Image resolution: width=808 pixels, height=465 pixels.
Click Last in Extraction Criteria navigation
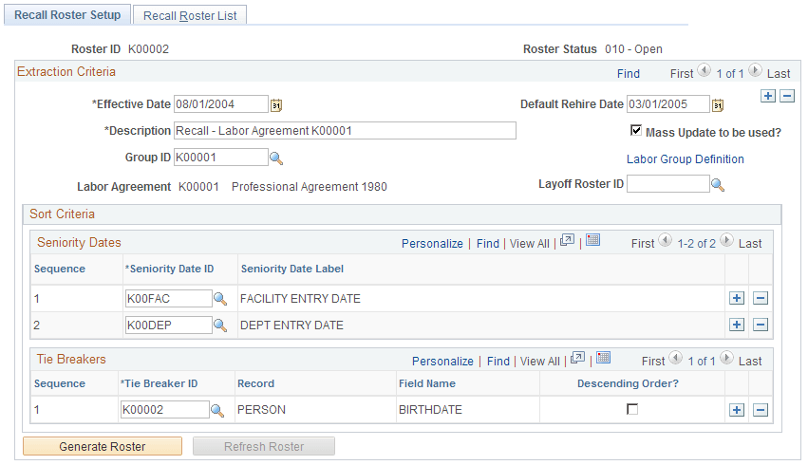coord(779,74)
